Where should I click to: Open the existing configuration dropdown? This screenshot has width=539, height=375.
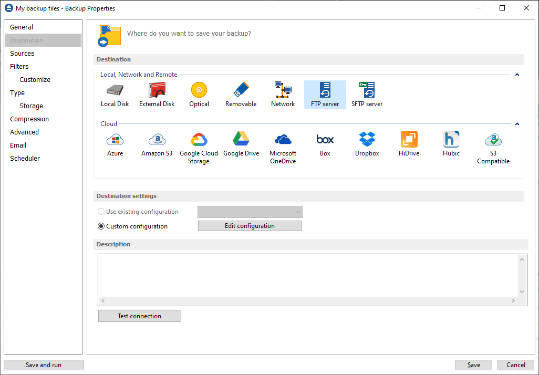tap(250, 212)
